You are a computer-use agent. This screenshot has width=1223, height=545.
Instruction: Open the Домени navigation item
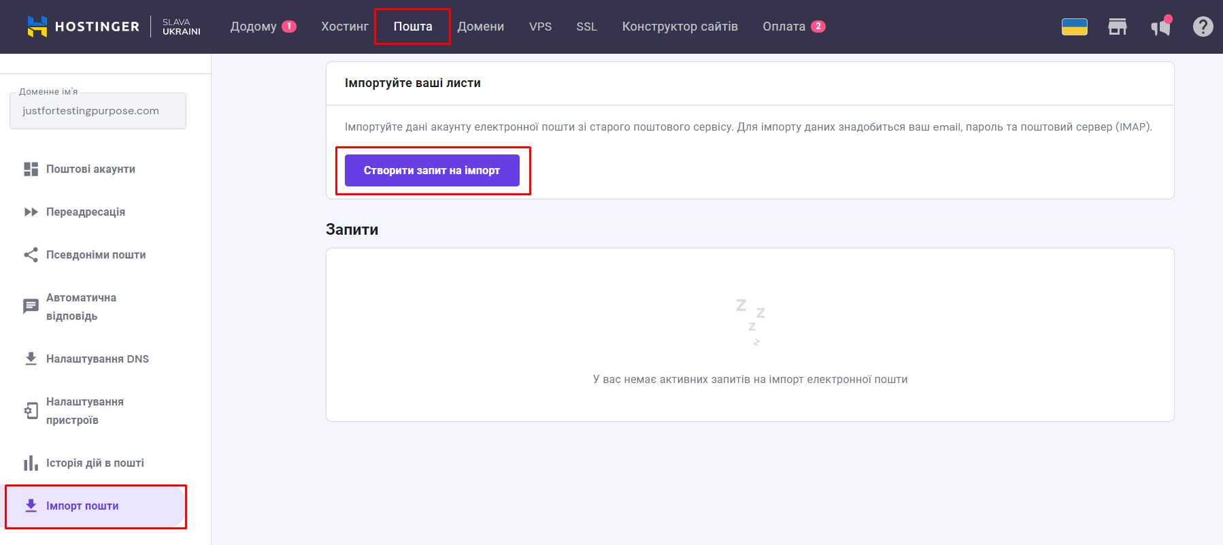[480, 27]
